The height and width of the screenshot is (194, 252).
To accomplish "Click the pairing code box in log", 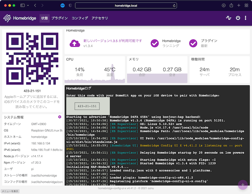I will [87, 106].
